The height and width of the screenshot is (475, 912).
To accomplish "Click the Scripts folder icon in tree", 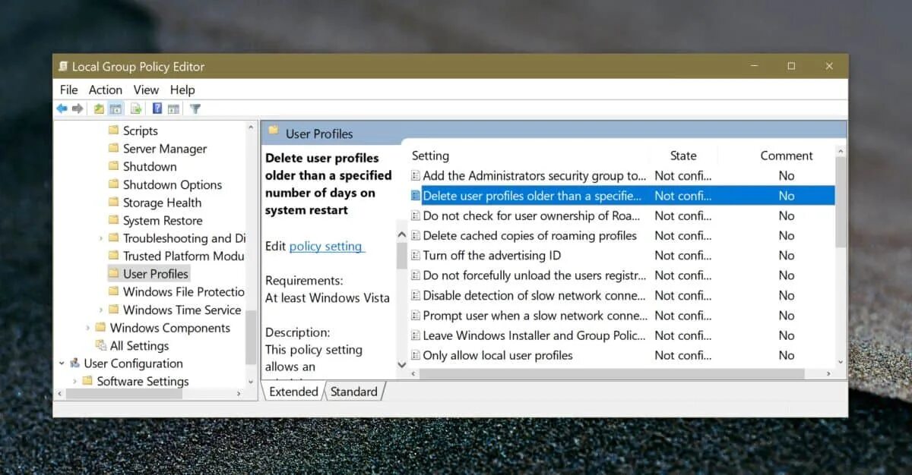I will 113,131.
